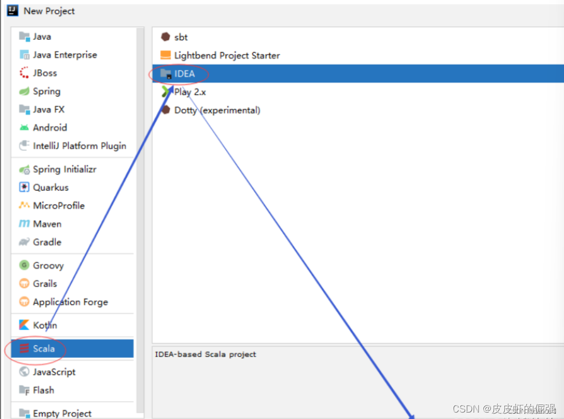
Task: Click the Android robot icon
Action: (24, 128)
